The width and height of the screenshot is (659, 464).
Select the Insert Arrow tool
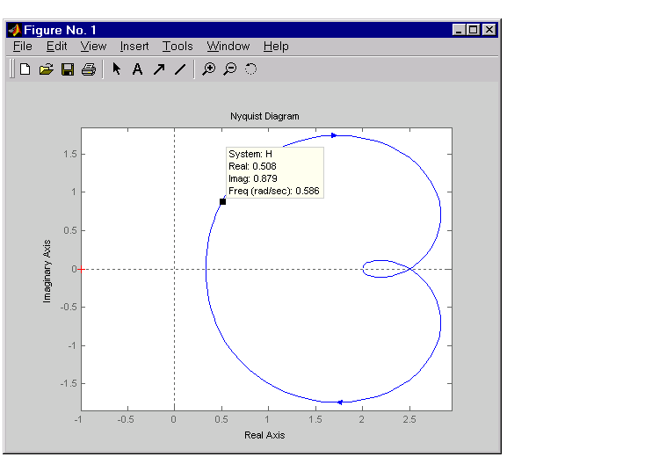158,69
